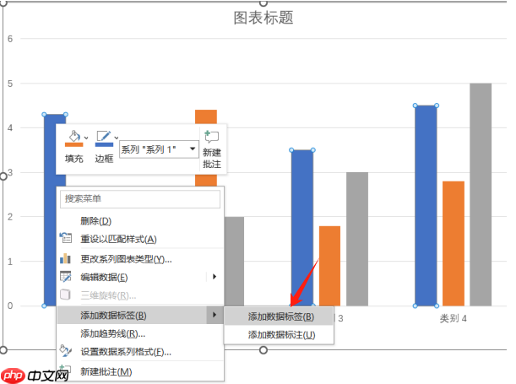Screen dimensions: 516x384
Task: Select the orange bar of 类别 4
Action: (454, 244)
